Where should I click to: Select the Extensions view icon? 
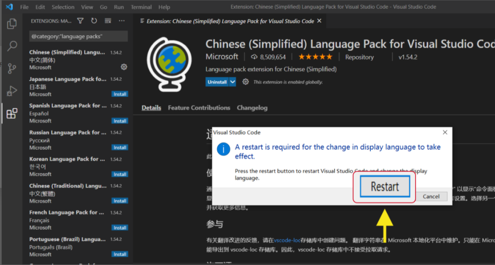click(x=11, y=114)
